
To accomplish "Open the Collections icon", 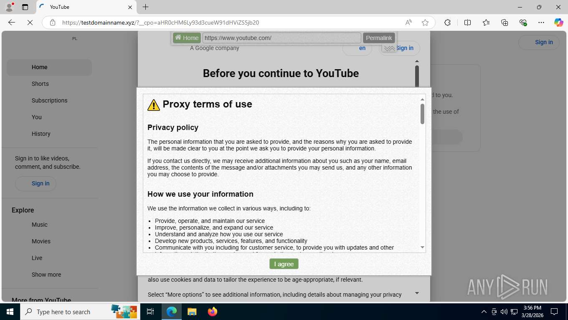I will [x=505, y=22].
